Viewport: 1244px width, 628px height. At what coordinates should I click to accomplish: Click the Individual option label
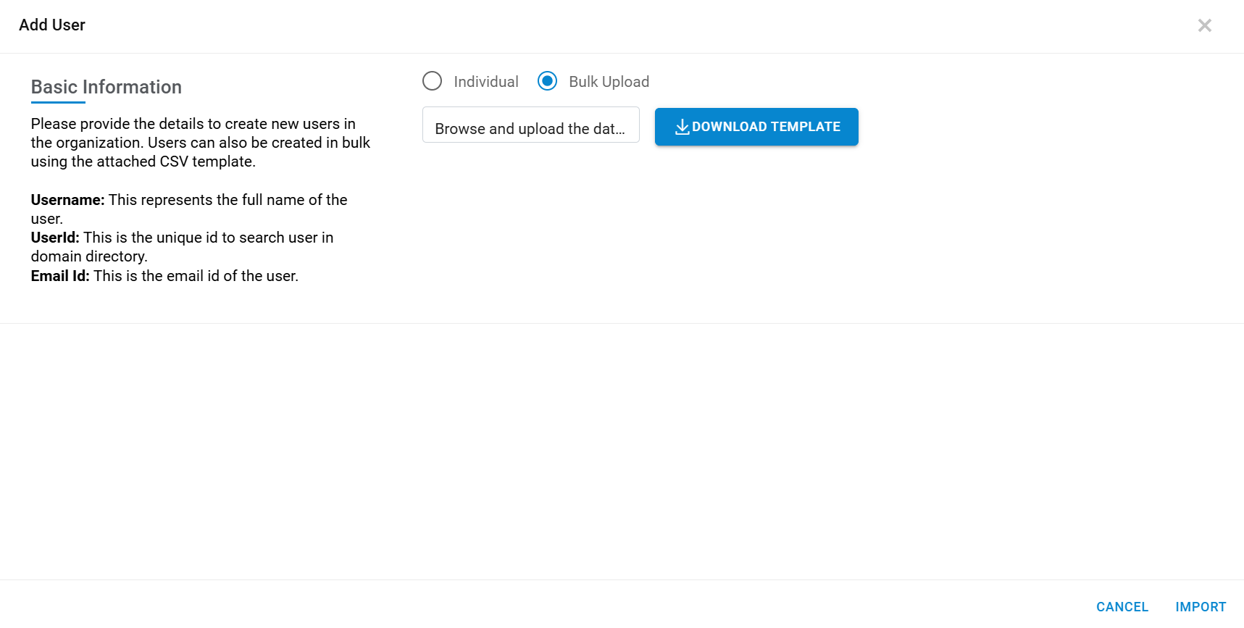(485, 82)
